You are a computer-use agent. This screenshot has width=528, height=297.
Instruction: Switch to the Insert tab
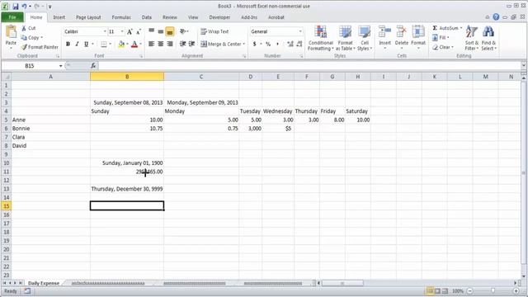59,17
